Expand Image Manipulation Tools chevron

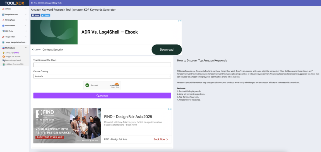tap(26, 42)
